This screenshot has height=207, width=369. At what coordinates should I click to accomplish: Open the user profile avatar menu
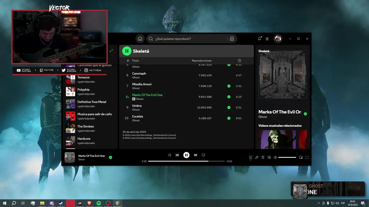(278, 39)
